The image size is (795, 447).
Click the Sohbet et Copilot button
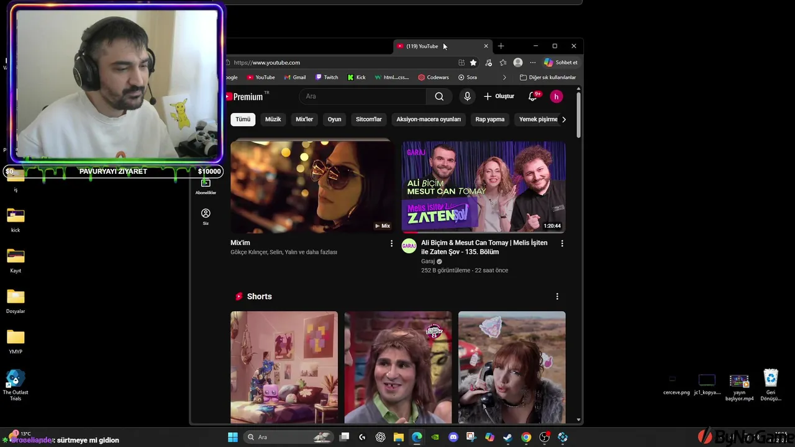pos(561,62)
